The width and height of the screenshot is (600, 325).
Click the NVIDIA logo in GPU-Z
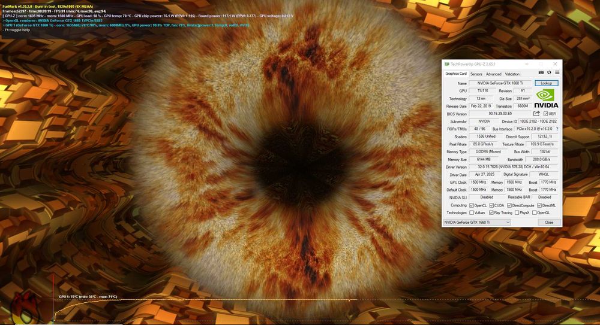[546, 99]
